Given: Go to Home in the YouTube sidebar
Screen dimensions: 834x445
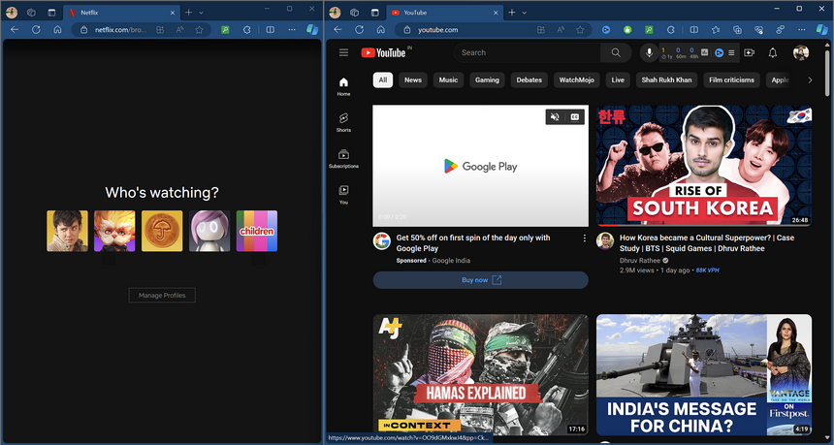Looking at the screenshot, I should coord(343,85).
